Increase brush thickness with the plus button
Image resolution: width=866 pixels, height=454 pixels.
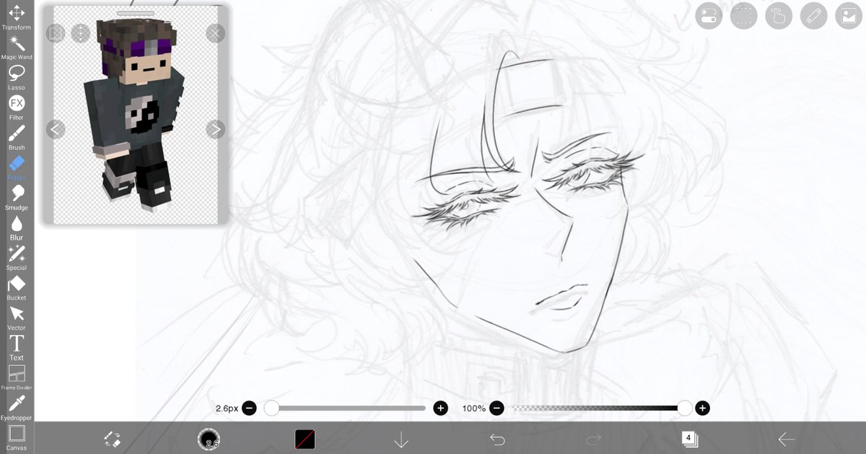[440, 409]
